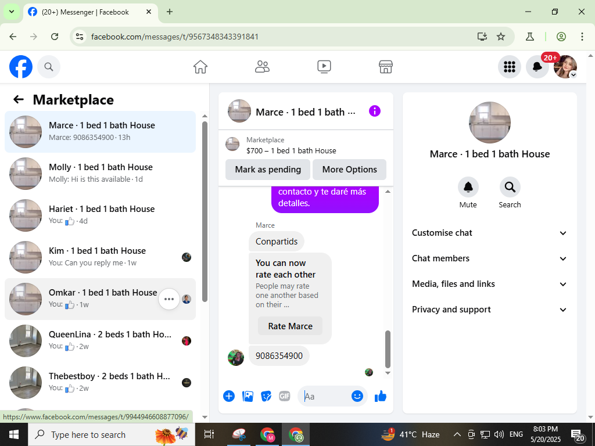Click the Rate Marce button
The height and width of the screenshot is (446, 595).
[x=291, y=326]
